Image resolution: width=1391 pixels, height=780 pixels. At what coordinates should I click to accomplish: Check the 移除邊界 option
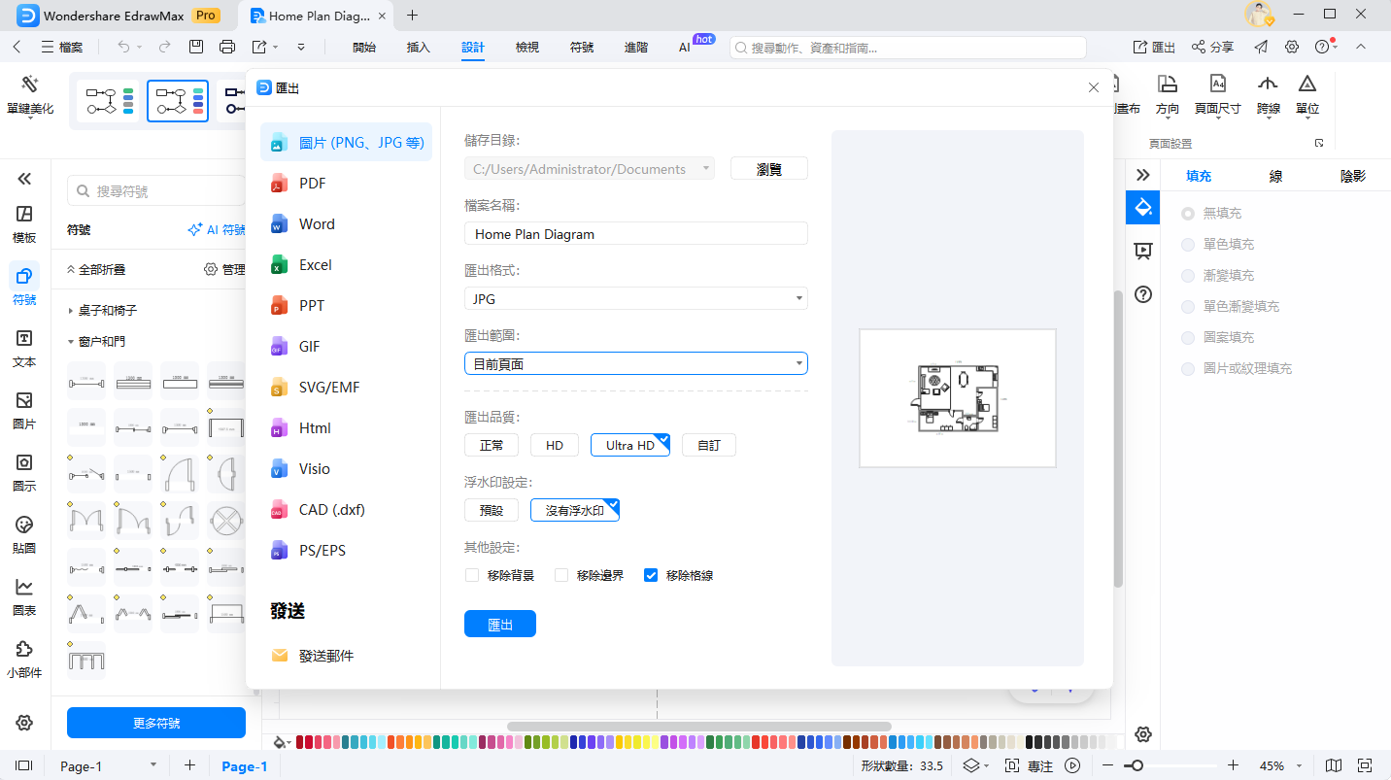click(561, 575)
